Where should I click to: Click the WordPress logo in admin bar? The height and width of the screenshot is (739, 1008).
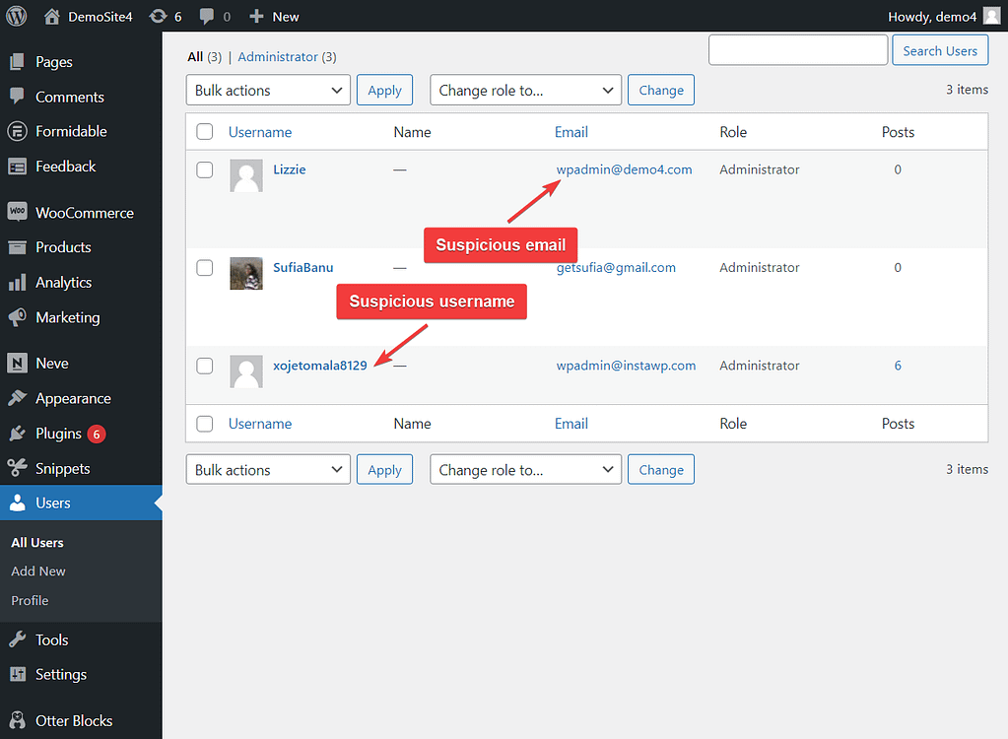click(15, 16)
